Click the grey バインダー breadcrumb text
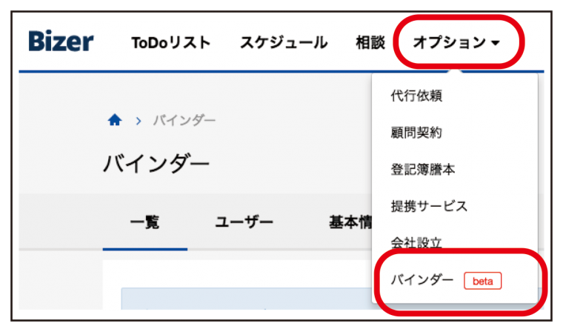The image size is (563, 332). pyautogui.click(x=184, y=120)
